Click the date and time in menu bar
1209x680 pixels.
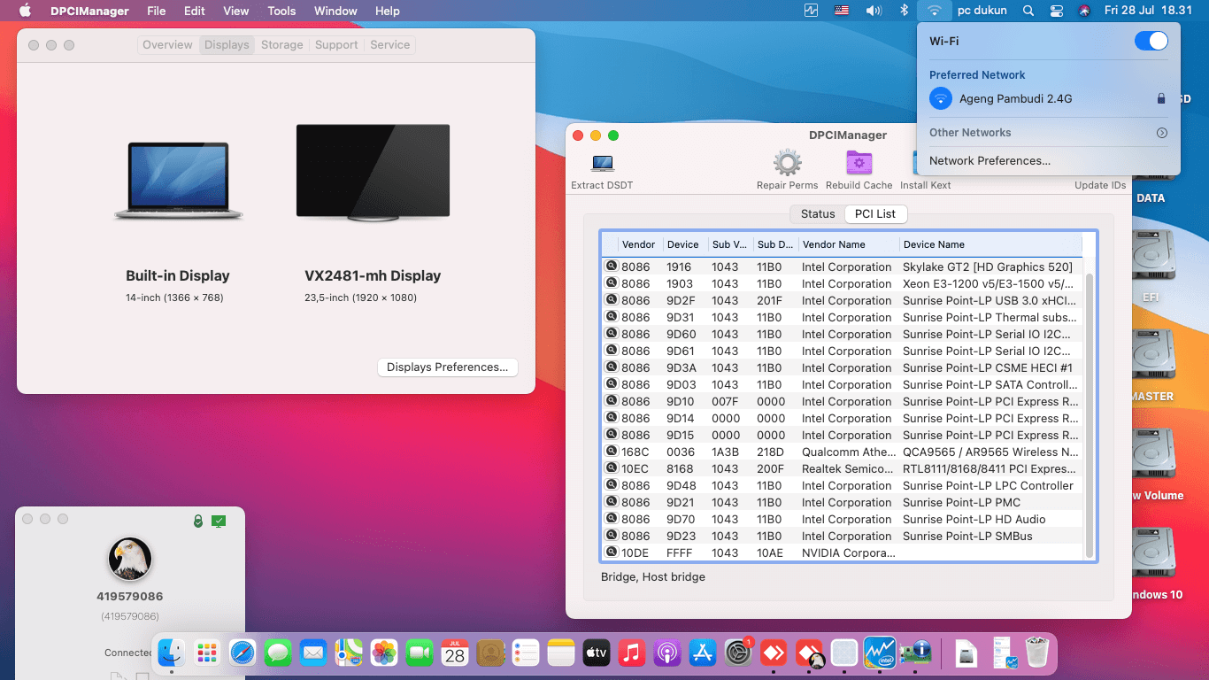(x=1149, y=11)
